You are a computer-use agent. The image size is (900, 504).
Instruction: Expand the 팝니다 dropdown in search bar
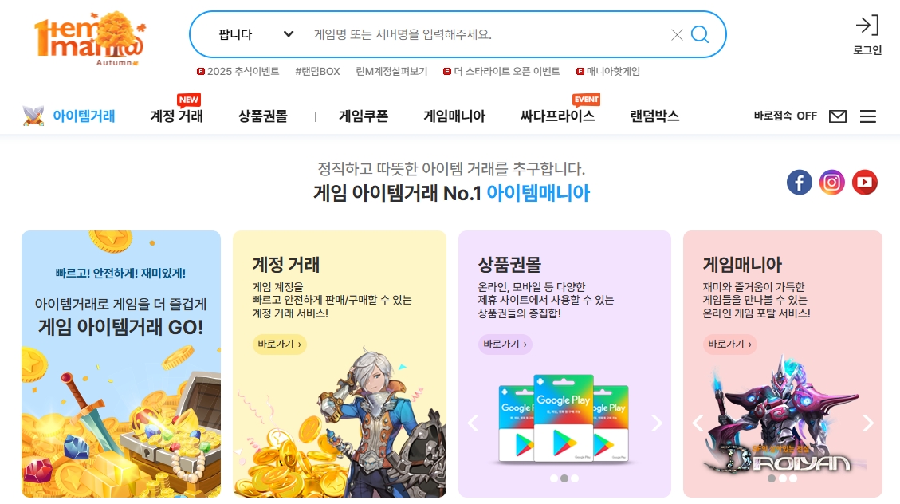(x=256, y=34)
